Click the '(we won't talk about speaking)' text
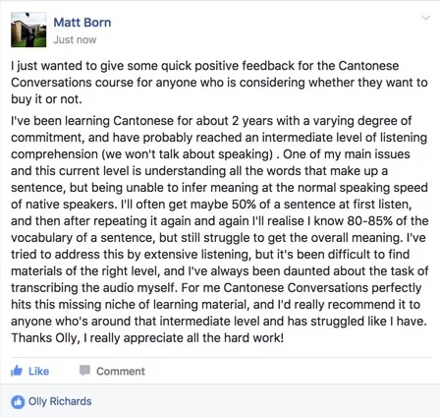440x417 pixels. [x=188, y=154]
